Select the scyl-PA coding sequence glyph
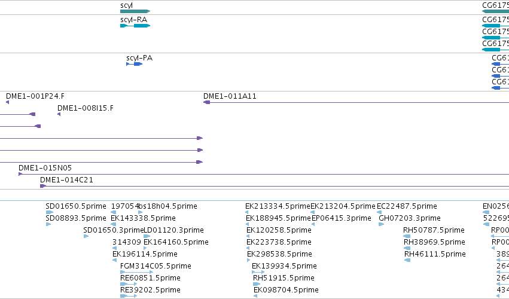The image size is (509, 299). pos(135,64)
